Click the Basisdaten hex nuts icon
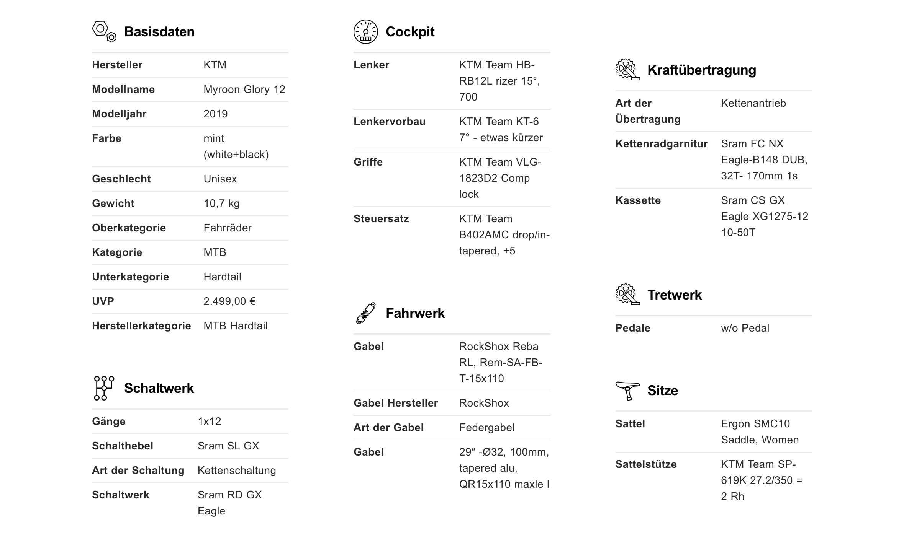This screenshot has height=534, width=904. [x=104, y=31]
